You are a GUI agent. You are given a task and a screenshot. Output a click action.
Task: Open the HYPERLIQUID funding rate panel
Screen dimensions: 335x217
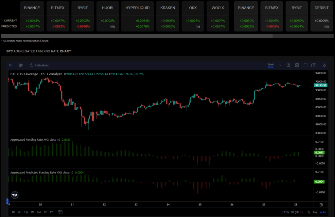pyautogui.click(x=137, y=8)
